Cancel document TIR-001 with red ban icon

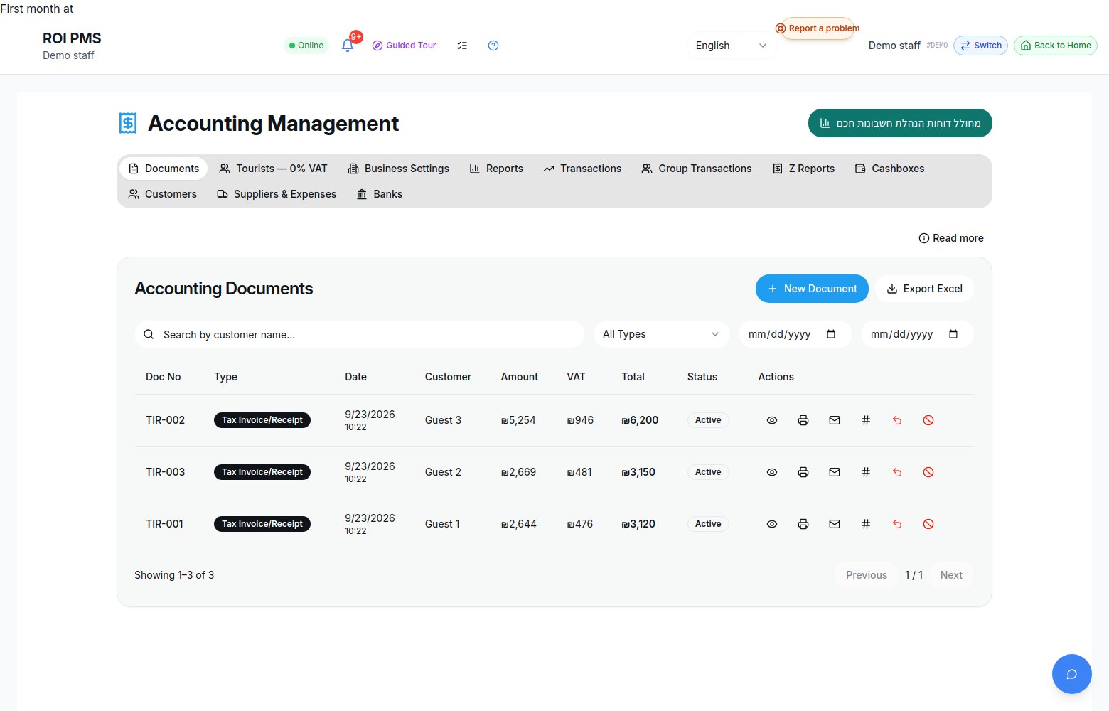(928, 524)
